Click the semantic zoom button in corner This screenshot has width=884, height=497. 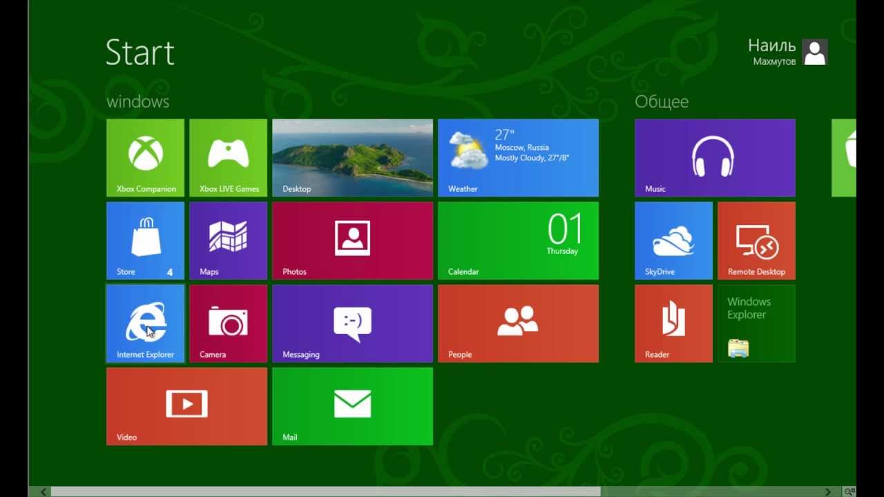[849, 491]
